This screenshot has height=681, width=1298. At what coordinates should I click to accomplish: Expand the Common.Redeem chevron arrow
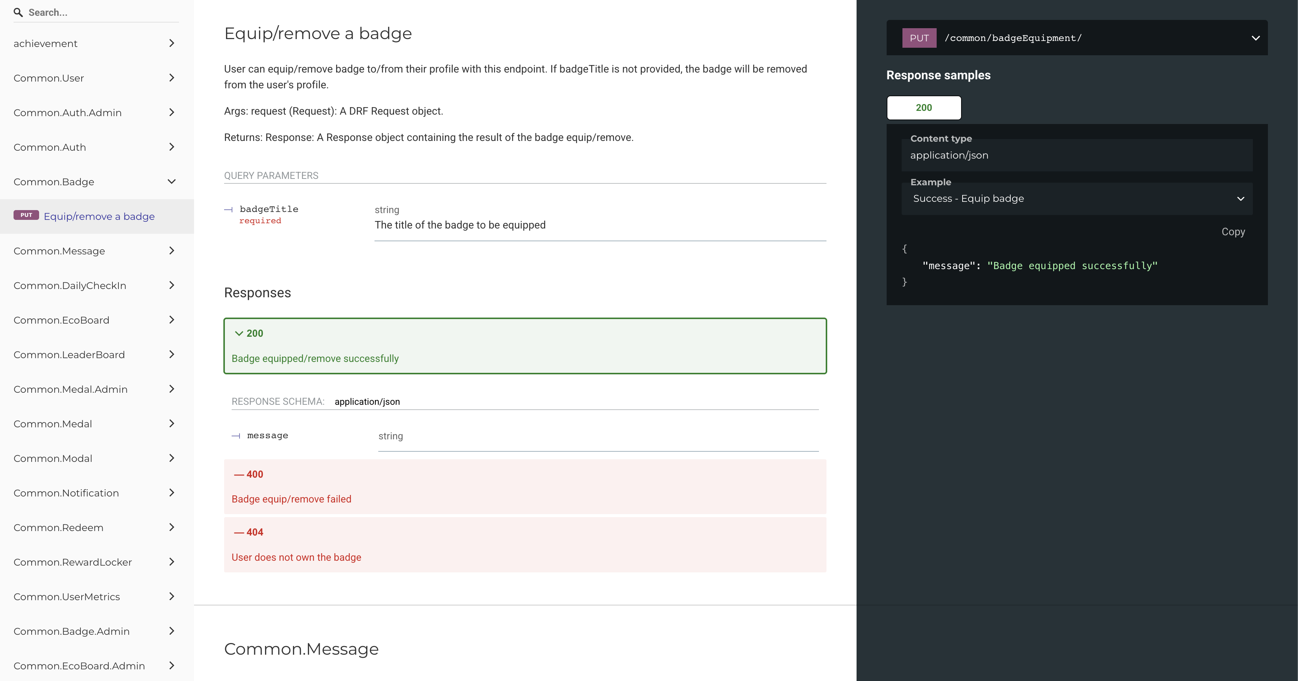coord(171,527)
